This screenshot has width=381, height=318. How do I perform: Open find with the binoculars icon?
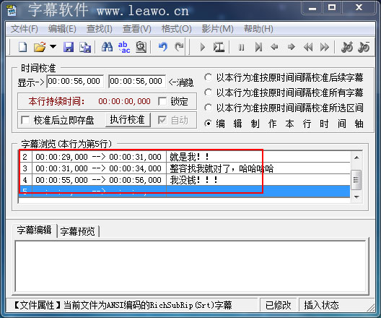click(x=107, y=47)
